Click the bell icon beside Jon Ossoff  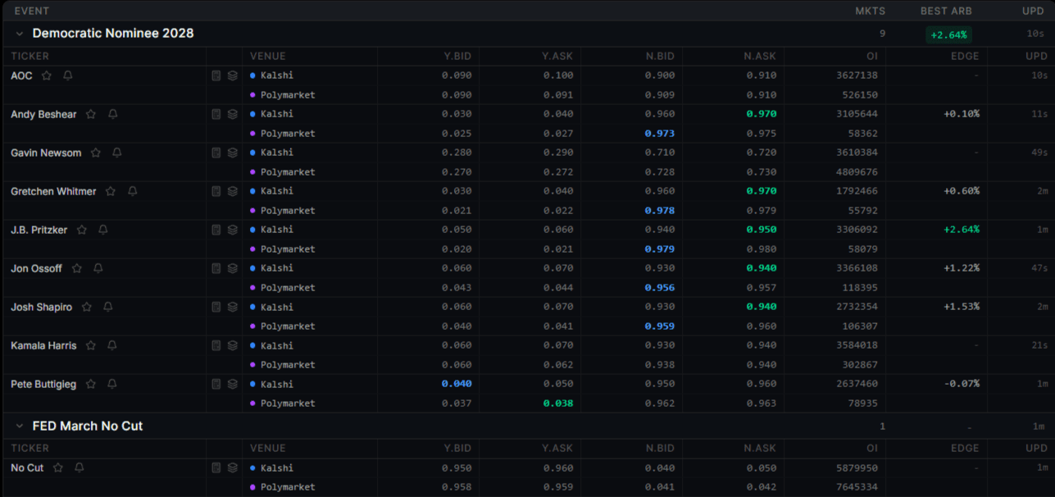[98, 268]
